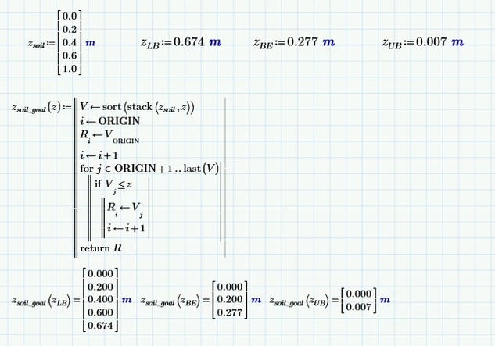Click the 'i ← ORIGIN' program line

click(109, 121)
